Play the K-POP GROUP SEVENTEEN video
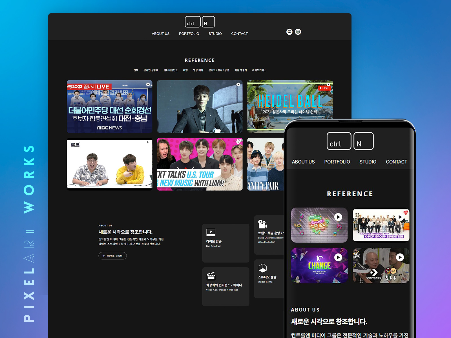451x338 pixels. point(400,217)
